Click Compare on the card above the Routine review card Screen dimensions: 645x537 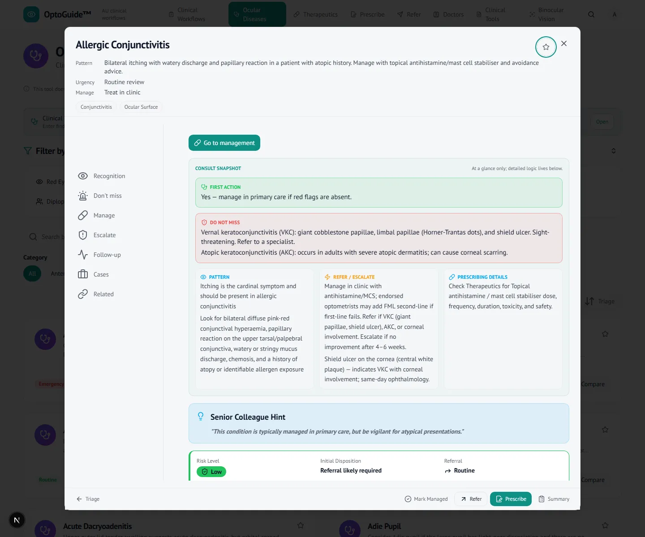(592, 384)
